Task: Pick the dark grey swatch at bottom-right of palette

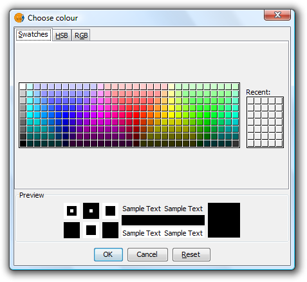Action: [x=236, y=144]
